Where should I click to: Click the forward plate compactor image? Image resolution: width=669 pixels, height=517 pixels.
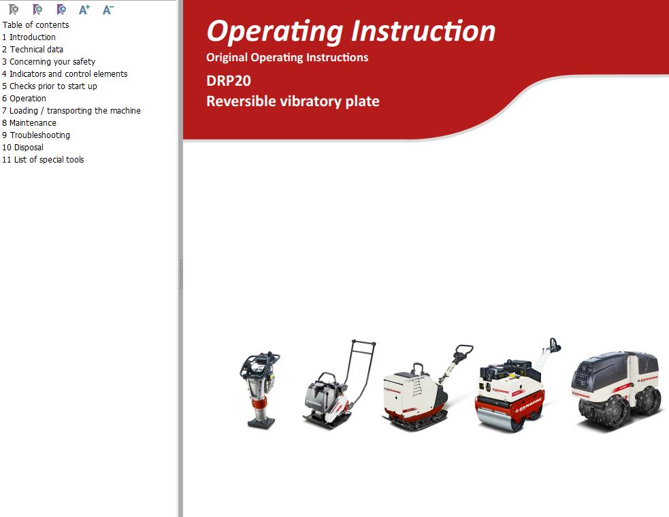pyautogui.click(x=339, y=384)
